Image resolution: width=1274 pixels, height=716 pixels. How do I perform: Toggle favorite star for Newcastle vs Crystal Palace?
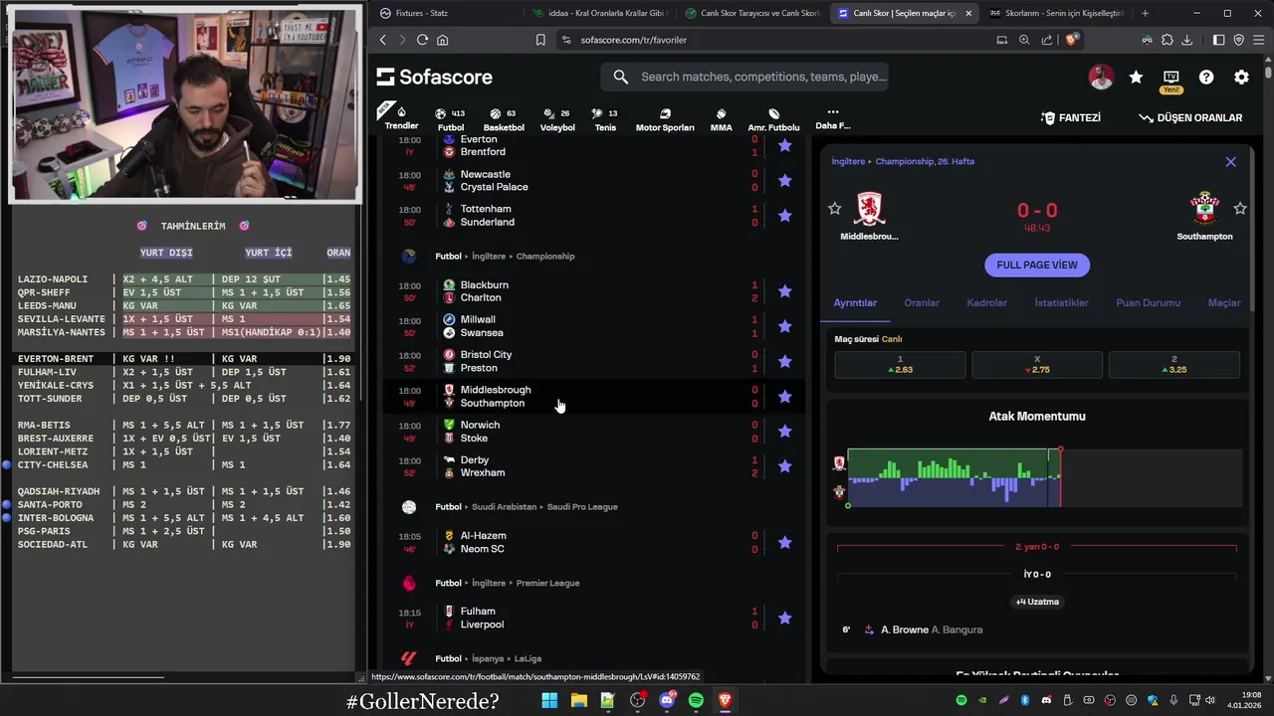[x=784, y=180]
